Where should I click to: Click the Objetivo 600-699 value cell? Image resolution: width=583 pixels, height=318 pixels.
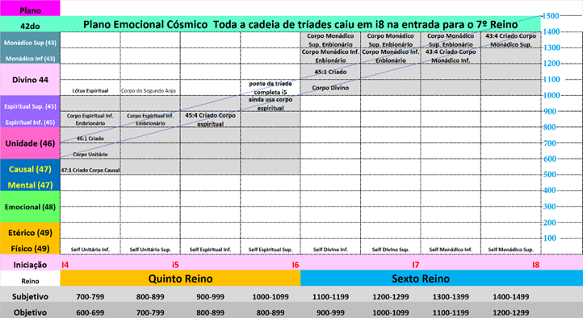(x=90, y=312)
